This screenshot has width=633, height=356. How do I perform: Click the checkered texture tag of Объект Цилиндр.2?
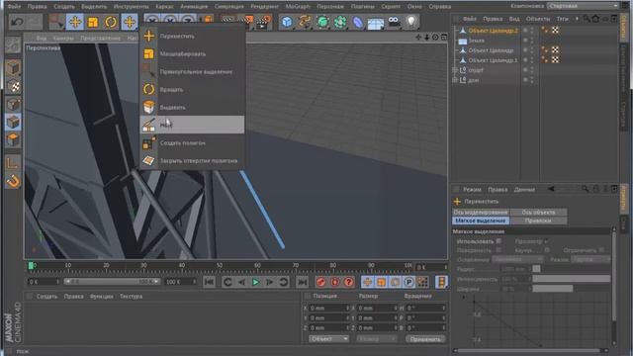click(556, 31)
